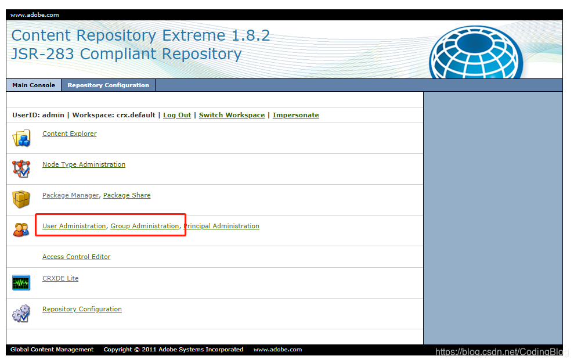Open the Content Explorer link
Viewport: 574px width, 363px height.
pyautogui.click(x=70, y=134)
